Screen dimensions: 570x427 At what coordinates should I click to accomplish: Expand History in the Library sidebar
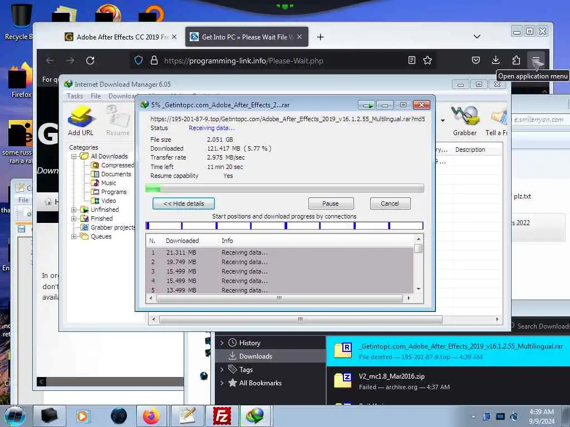pos(222,342)
